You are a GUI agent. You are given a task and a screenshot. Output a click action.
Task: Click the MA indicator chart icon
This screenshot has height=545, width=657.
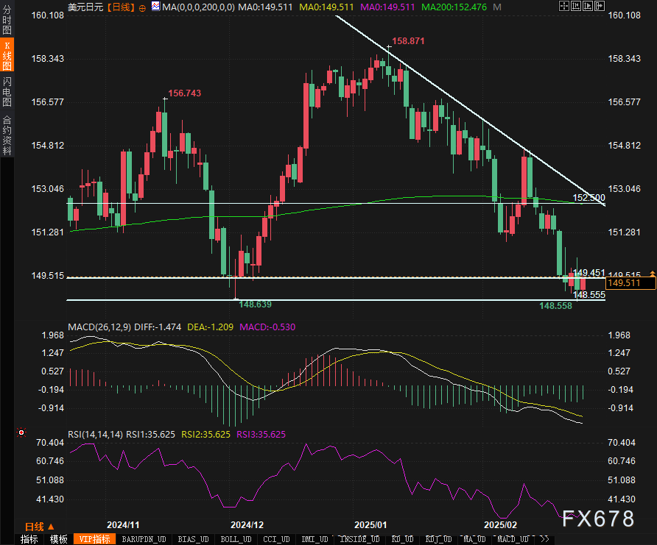[x=155, y=7]
